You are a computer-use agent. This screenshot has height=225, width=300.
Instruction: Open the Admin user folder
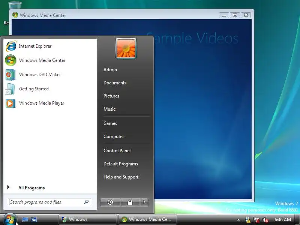tap(110, 70)
